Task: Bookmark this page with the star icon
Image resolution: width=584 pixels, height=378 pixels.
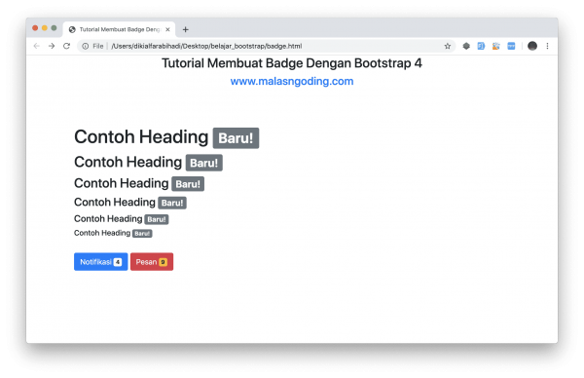Action: (448, 46)
